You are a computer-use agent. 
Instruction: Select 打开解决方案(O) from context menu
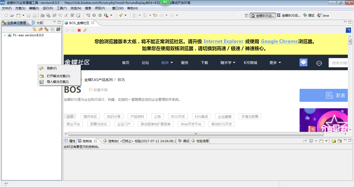pos(59,76)
